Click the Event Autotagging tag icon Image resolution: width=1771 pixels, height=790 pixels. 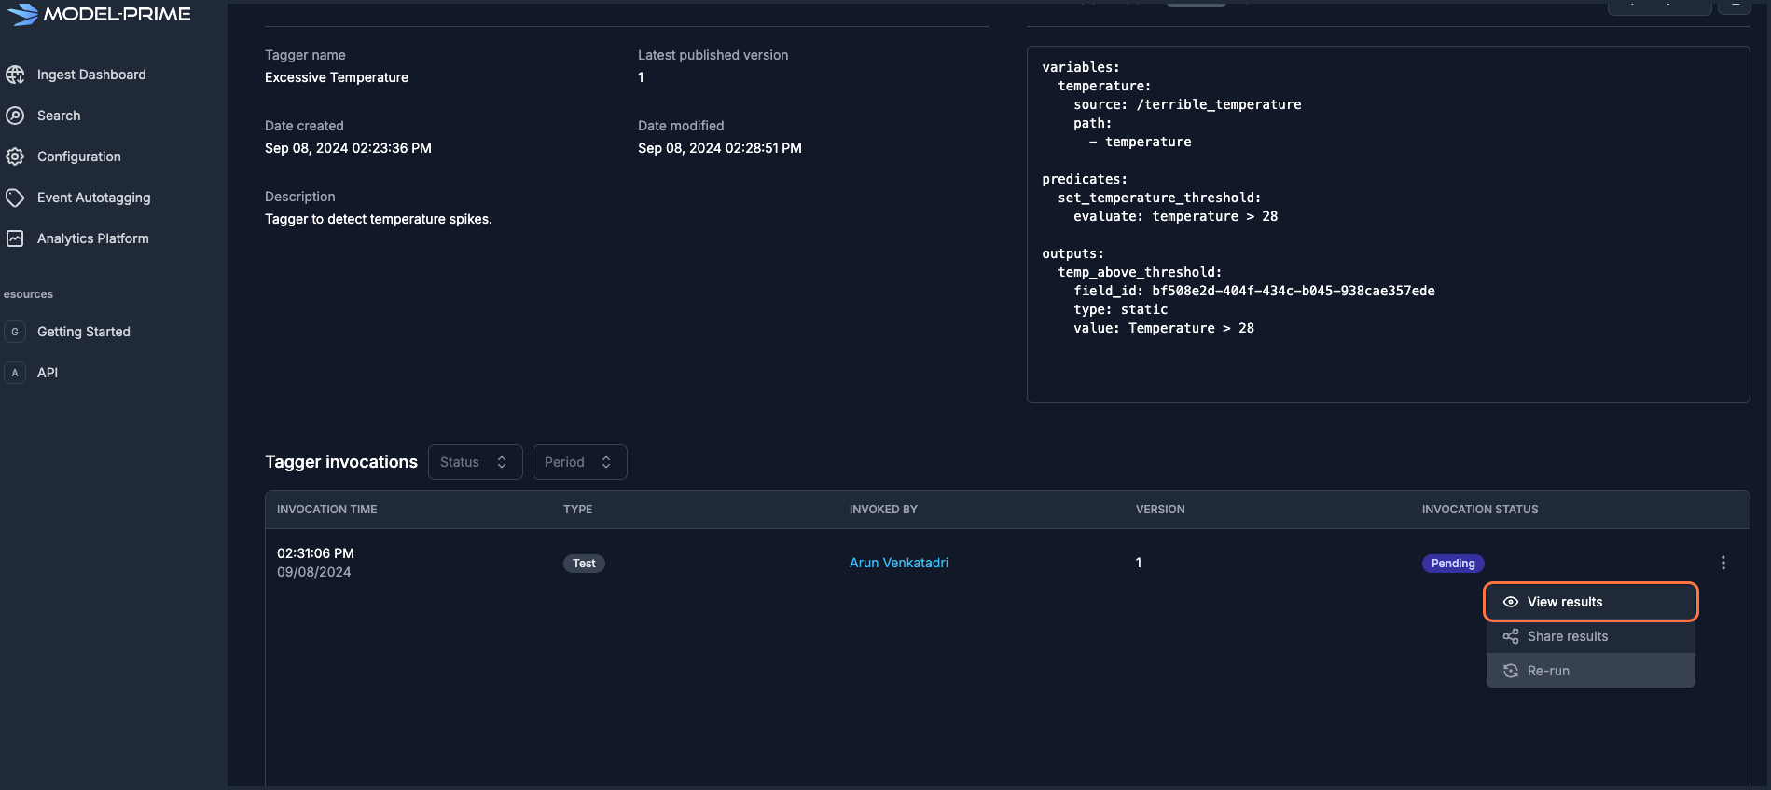coord(15,197)
